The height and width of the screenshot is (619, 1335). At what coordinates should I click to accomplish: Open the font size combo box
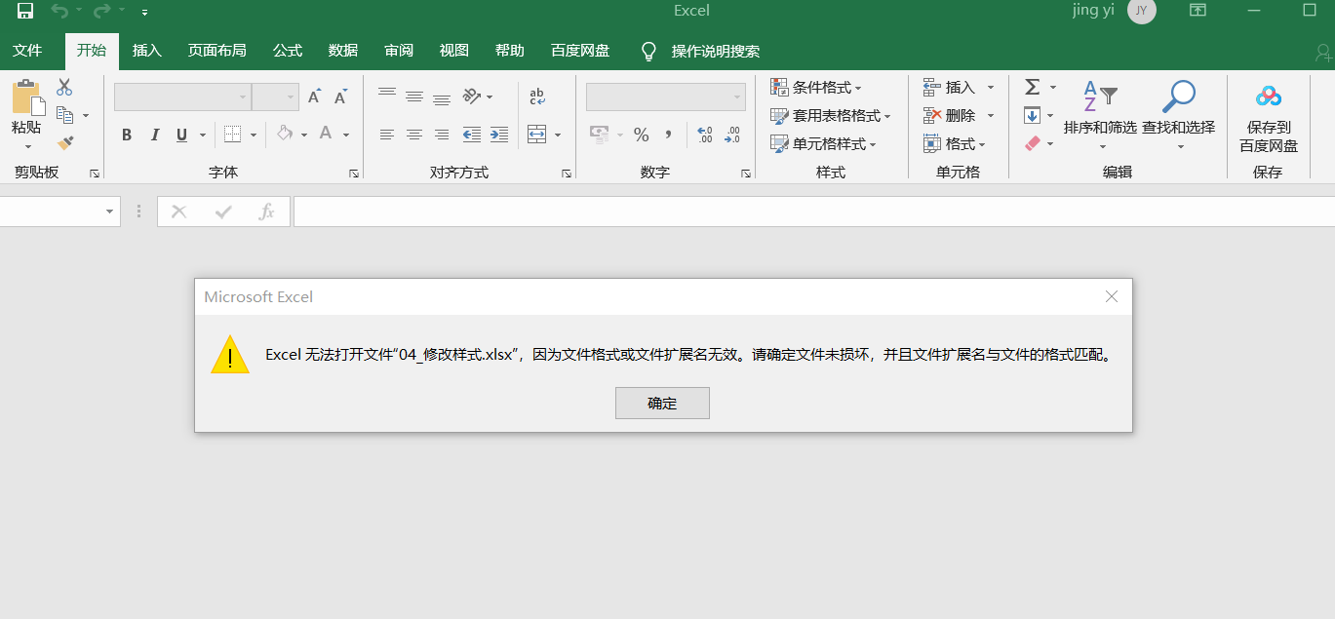pyautogui.click(x=275, y=97)
